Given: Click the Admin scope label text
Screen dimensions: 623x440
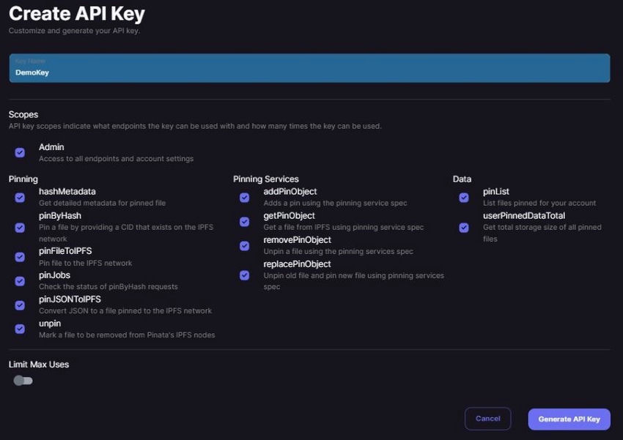Looking at the screenshot, I should [x=51, y=146].
